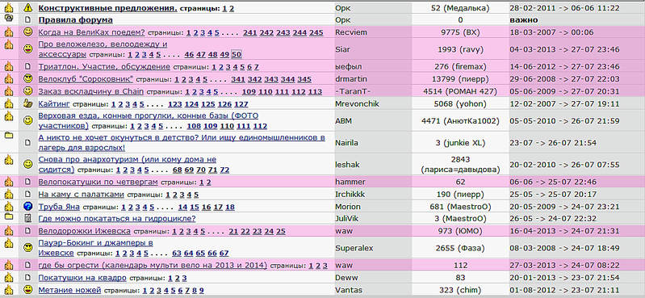Open the Конструктивные предложения topic

pyautogui.click(x=108, y=8)
